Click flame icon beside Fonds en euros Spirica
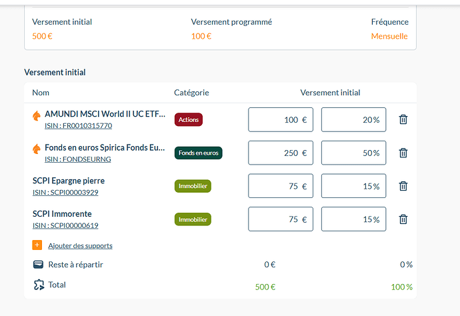 pos(37,149)
